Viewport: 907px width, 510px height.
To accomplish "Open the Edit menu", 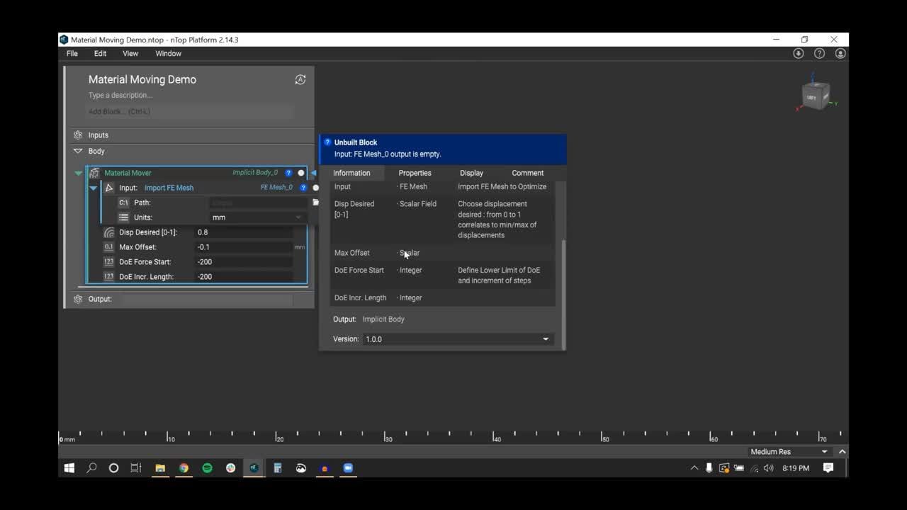I will (x=101, y=53).
